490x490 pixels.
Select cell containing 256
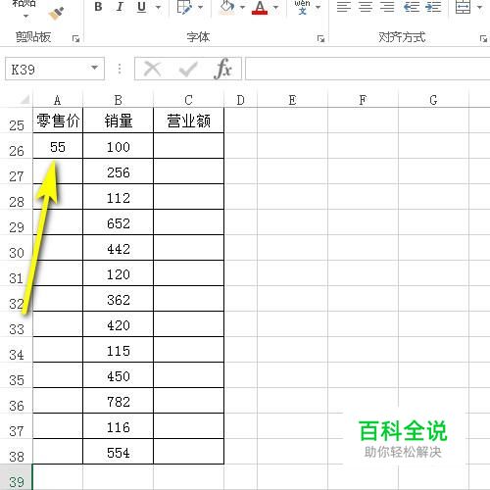point(119,171)
